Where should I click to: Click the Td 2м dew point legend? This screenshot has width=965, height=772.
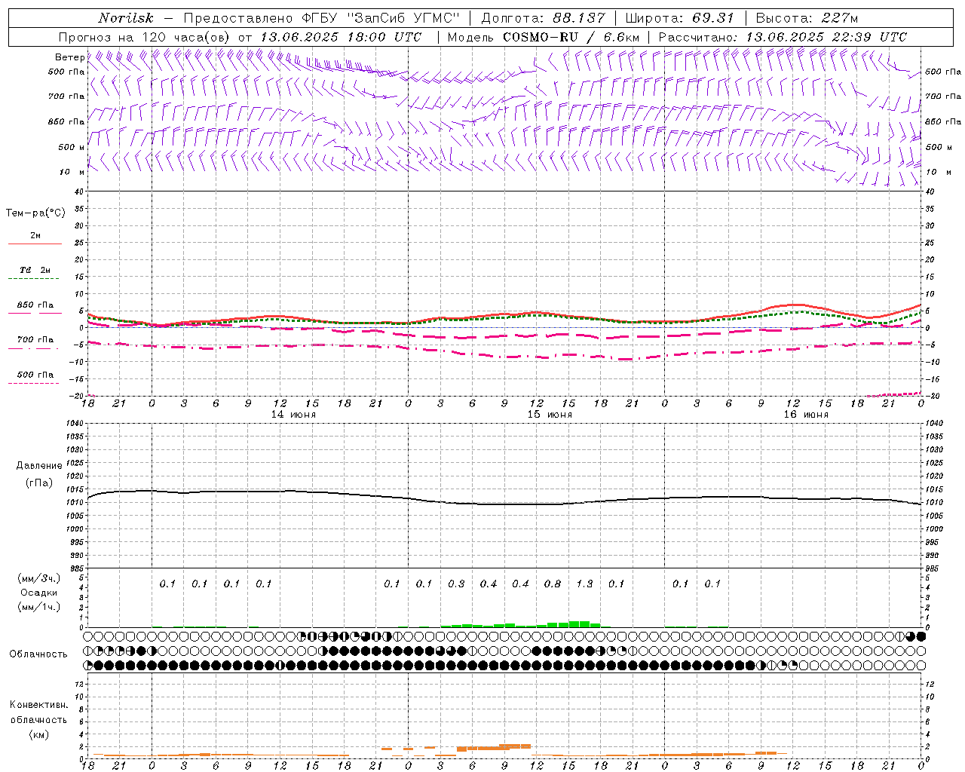pos(35,270)
